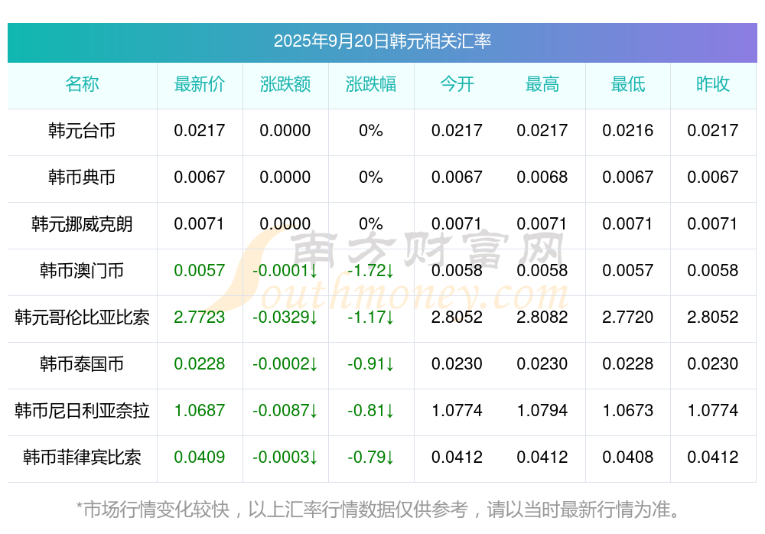Click today's open value 2.8052 in 今开 column
Viewport: 765px width, 534px height.
coord(457,317)
